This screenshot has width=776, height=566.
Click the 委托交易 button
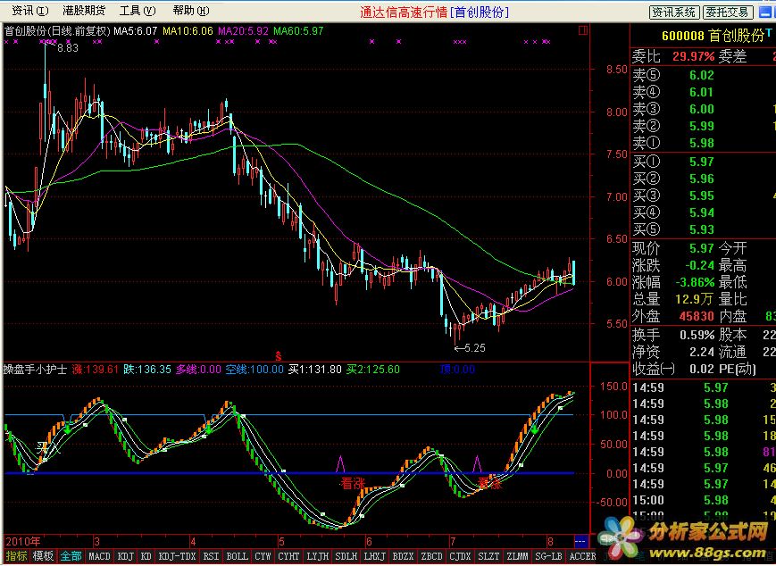(x=728, y=12)
